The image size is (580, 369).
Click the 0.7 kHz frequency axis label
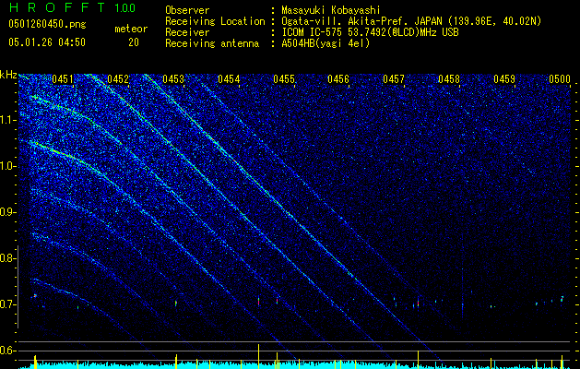coord(7,304)
